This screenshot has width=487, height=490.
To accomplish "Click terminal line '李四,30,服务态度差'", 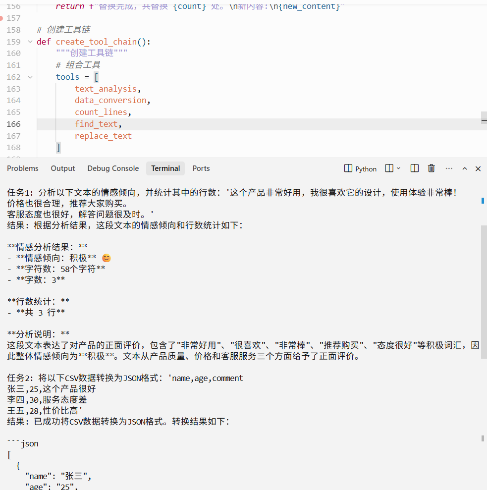I will [47, 400].
